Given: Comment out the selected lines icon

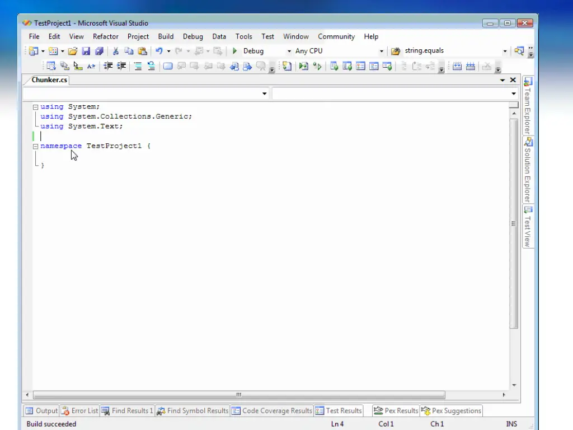Looking at the screenshot, I should click(138, 66).
